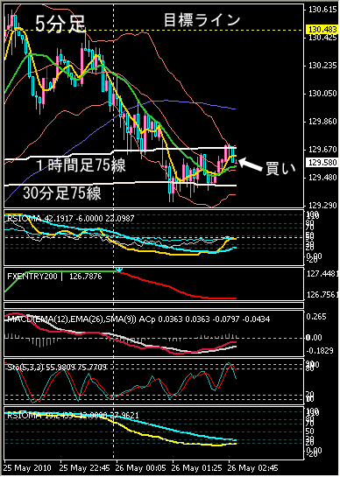Click the 130.050 price axis value

coord(322,94)
